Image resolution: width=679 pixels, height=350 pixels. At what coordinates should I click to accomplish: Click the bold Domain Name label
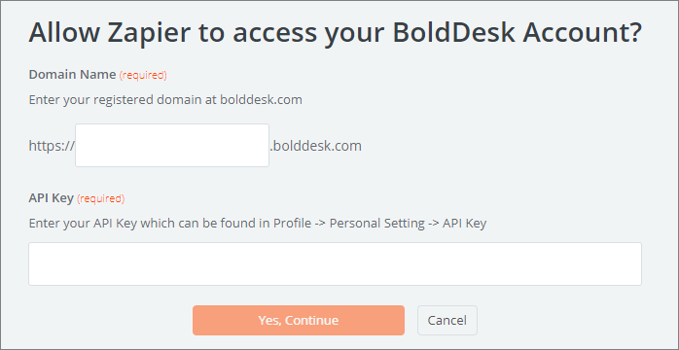72,75
